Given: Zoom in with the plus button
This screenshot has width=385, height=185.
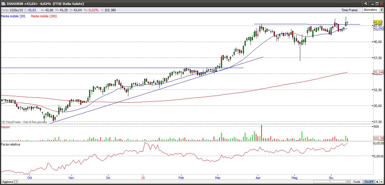Looking at the screenshot, I should point(377,182).
